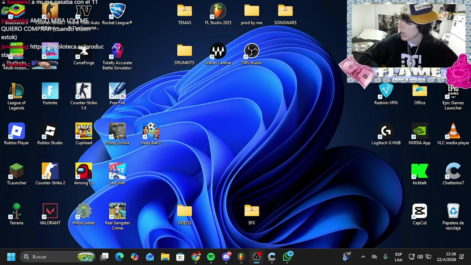Click the Buscar search box

click(x=59, y=257)
